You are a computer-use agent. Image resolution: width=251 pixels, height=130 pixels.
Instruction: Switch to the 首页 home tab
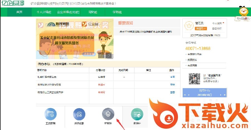click(x=19, y=12)
